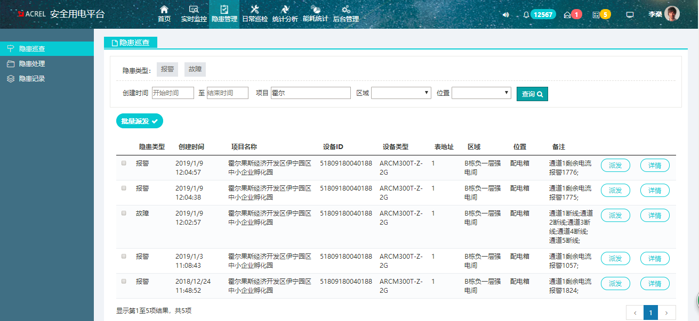
Task: Click the 设备ID column header
Action: click(333, 147)
